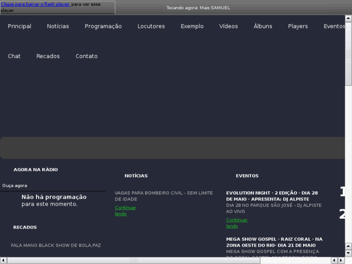Viewport: 352px width, 264px height.
Task: Click the vertical scrollbar thumb
Action: coord(349,54)
